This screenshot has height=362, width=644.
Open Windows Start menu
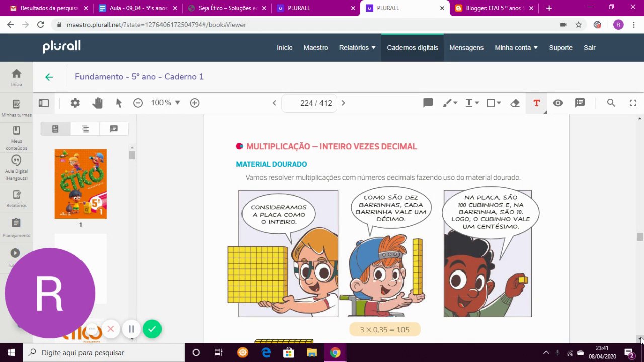(x=11, y=352)
